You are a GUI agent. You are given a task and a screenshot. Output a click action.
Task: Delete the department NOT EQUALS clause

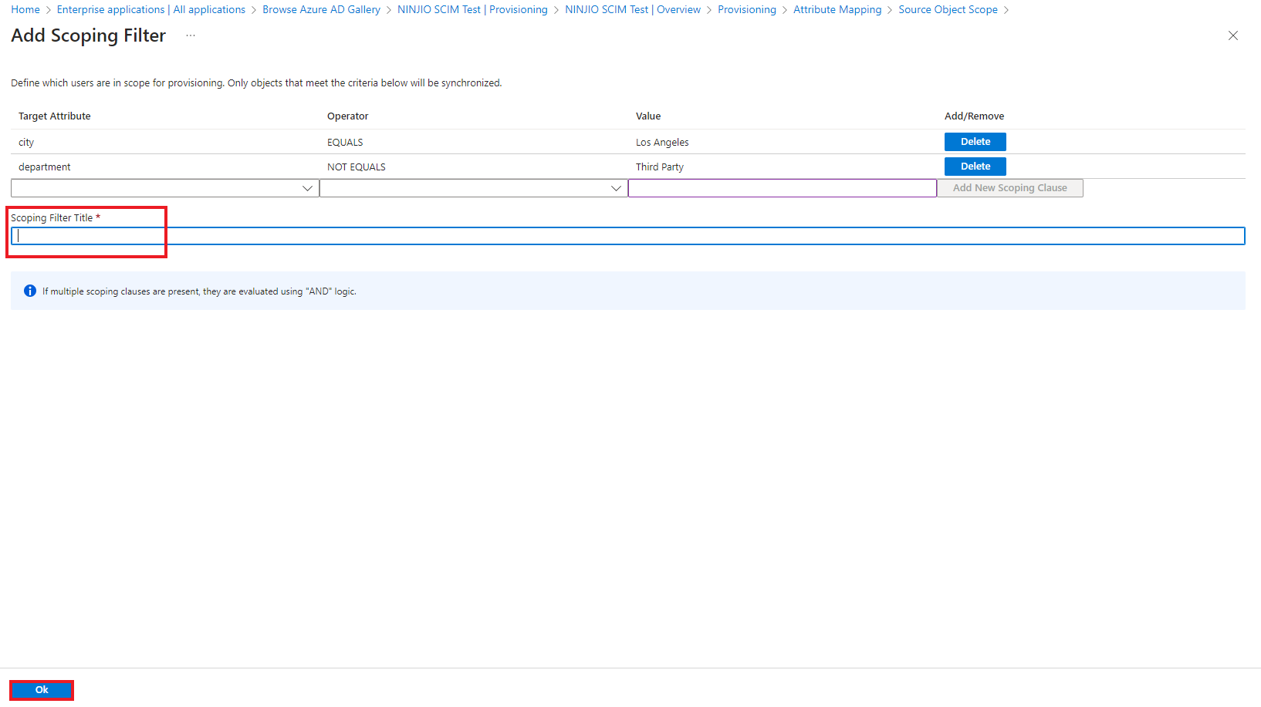click(x=975, y=167)
